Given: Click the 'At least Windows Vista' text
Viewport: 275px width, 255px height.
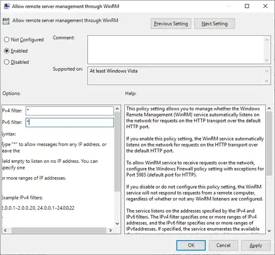Looking at the screenshot, I should (x=114, y=71).
